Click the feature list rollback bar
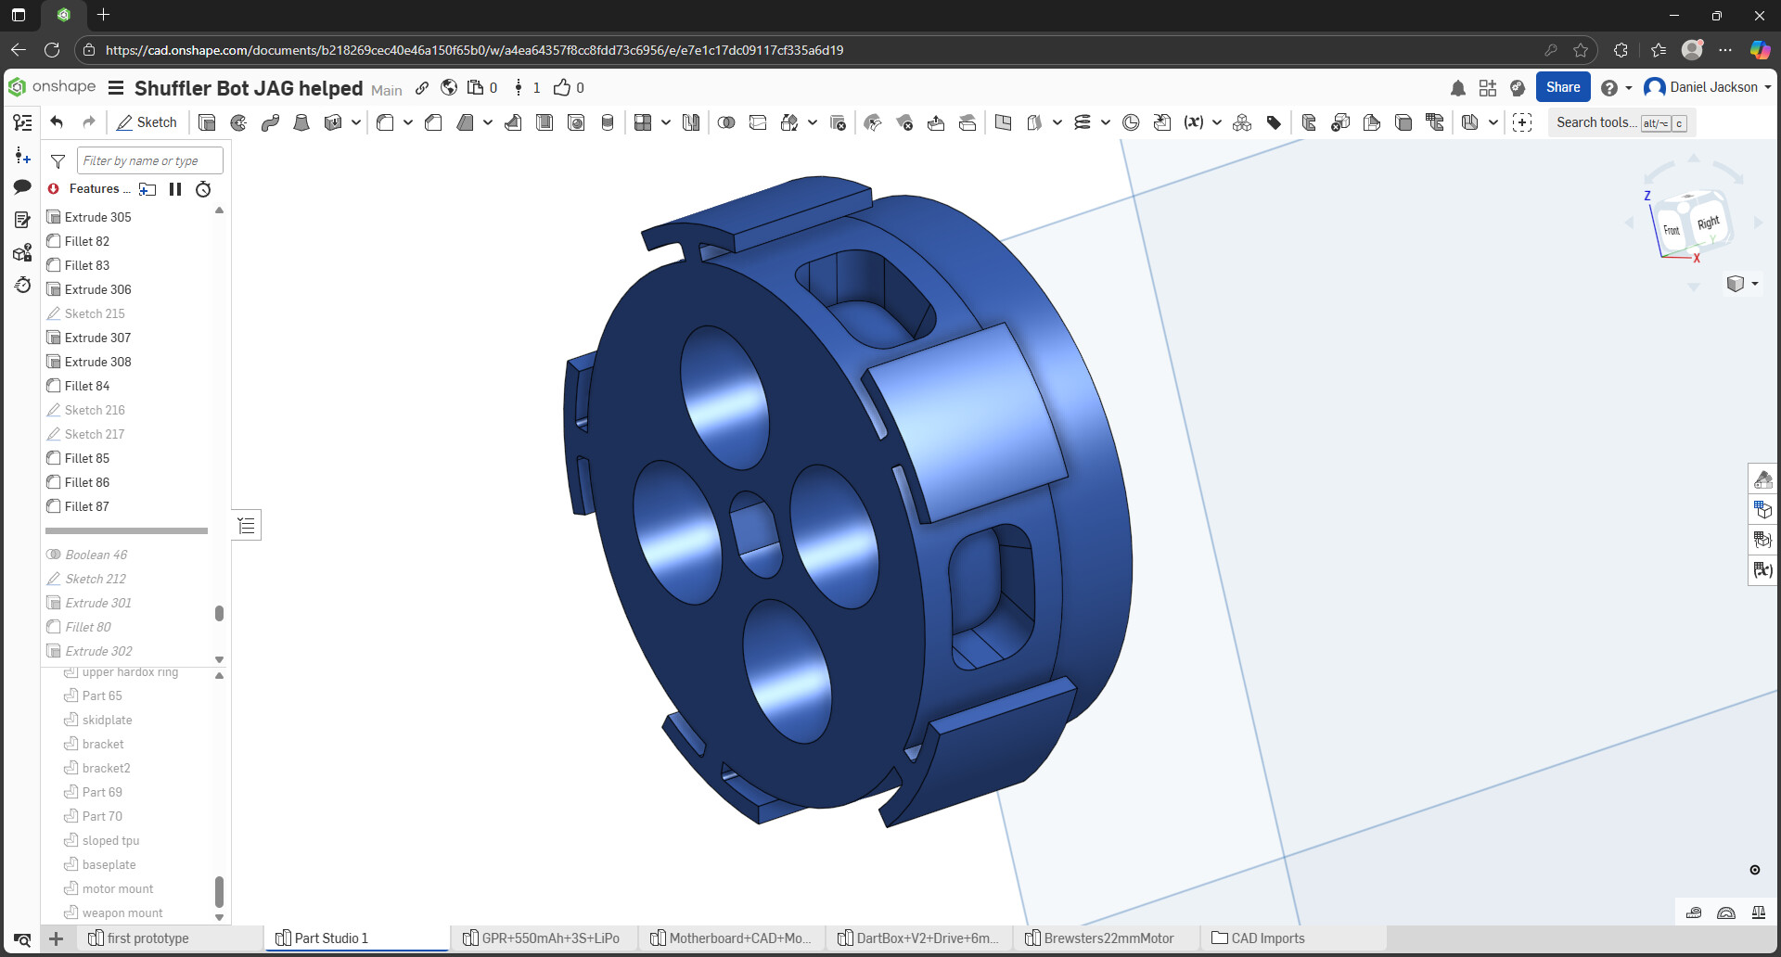Screen dimensions: 1781x957 [126, 531]
